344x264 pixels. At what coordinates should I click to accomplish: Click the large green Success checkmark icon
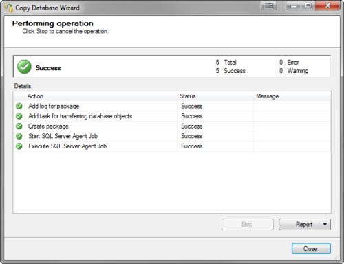(x=24, y=67)
